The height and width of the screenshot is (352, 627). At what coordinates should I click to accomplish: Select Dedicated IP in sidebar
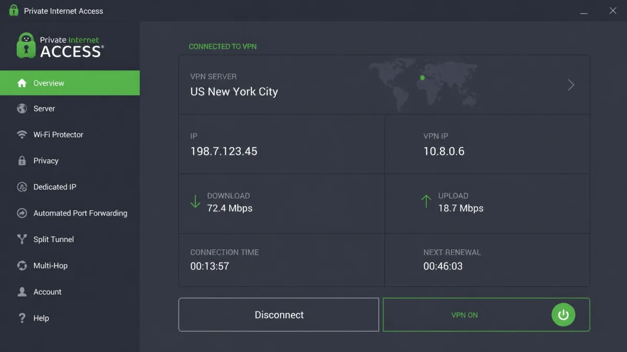tap(70, 187)
